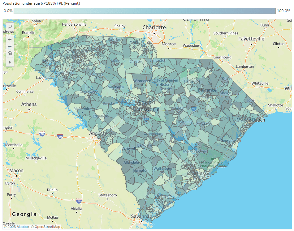
Task: Open the map search tool
Action: [x=10, y=27]
